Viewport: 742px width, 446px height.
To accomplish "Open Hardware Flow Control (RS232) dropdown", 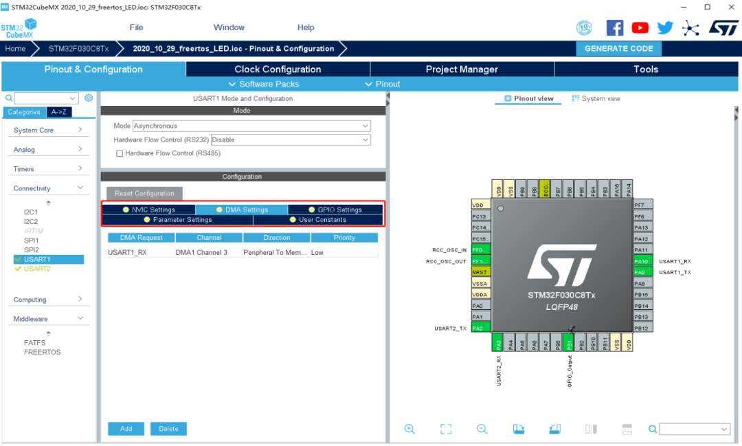I will [291, 140].
